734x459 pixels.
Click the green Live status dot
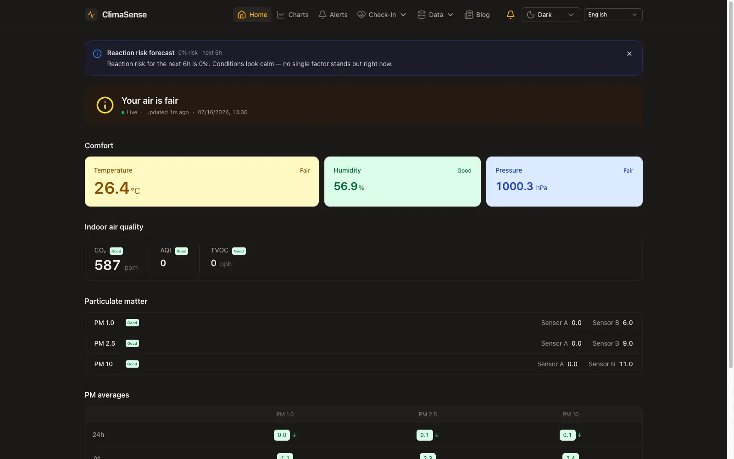[x=123, y=112]
